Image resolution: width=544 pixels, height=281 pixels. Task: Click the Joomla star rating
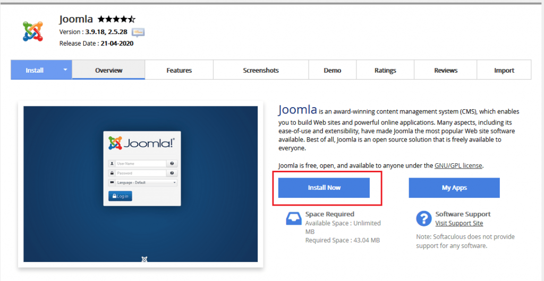point(116,19)
